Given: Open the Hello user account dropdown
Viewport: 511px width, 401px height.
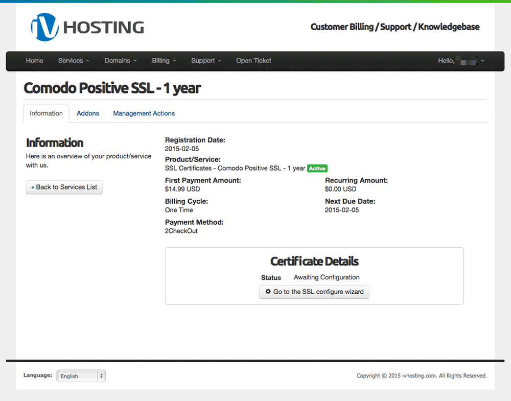Looking at the screenshot, I should (461, 61).
